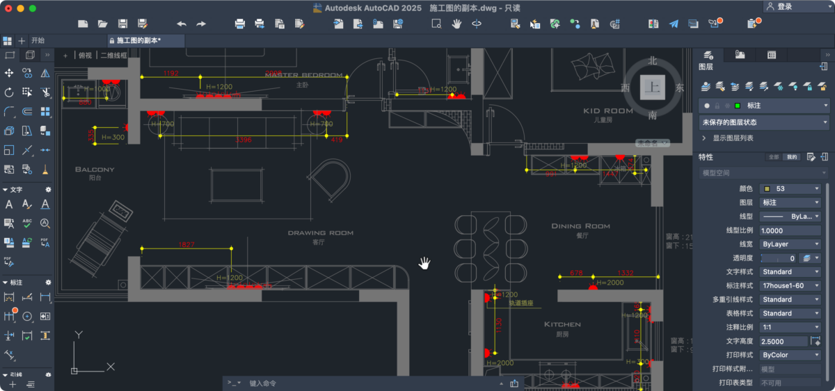Click the Spell check ABC icon
This screenshot has width=835, height=391.
point(27,223)
